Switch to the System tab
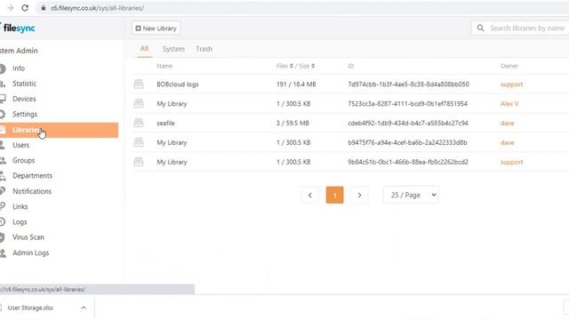This screenshot has width=569, height=320. point(173,49)
